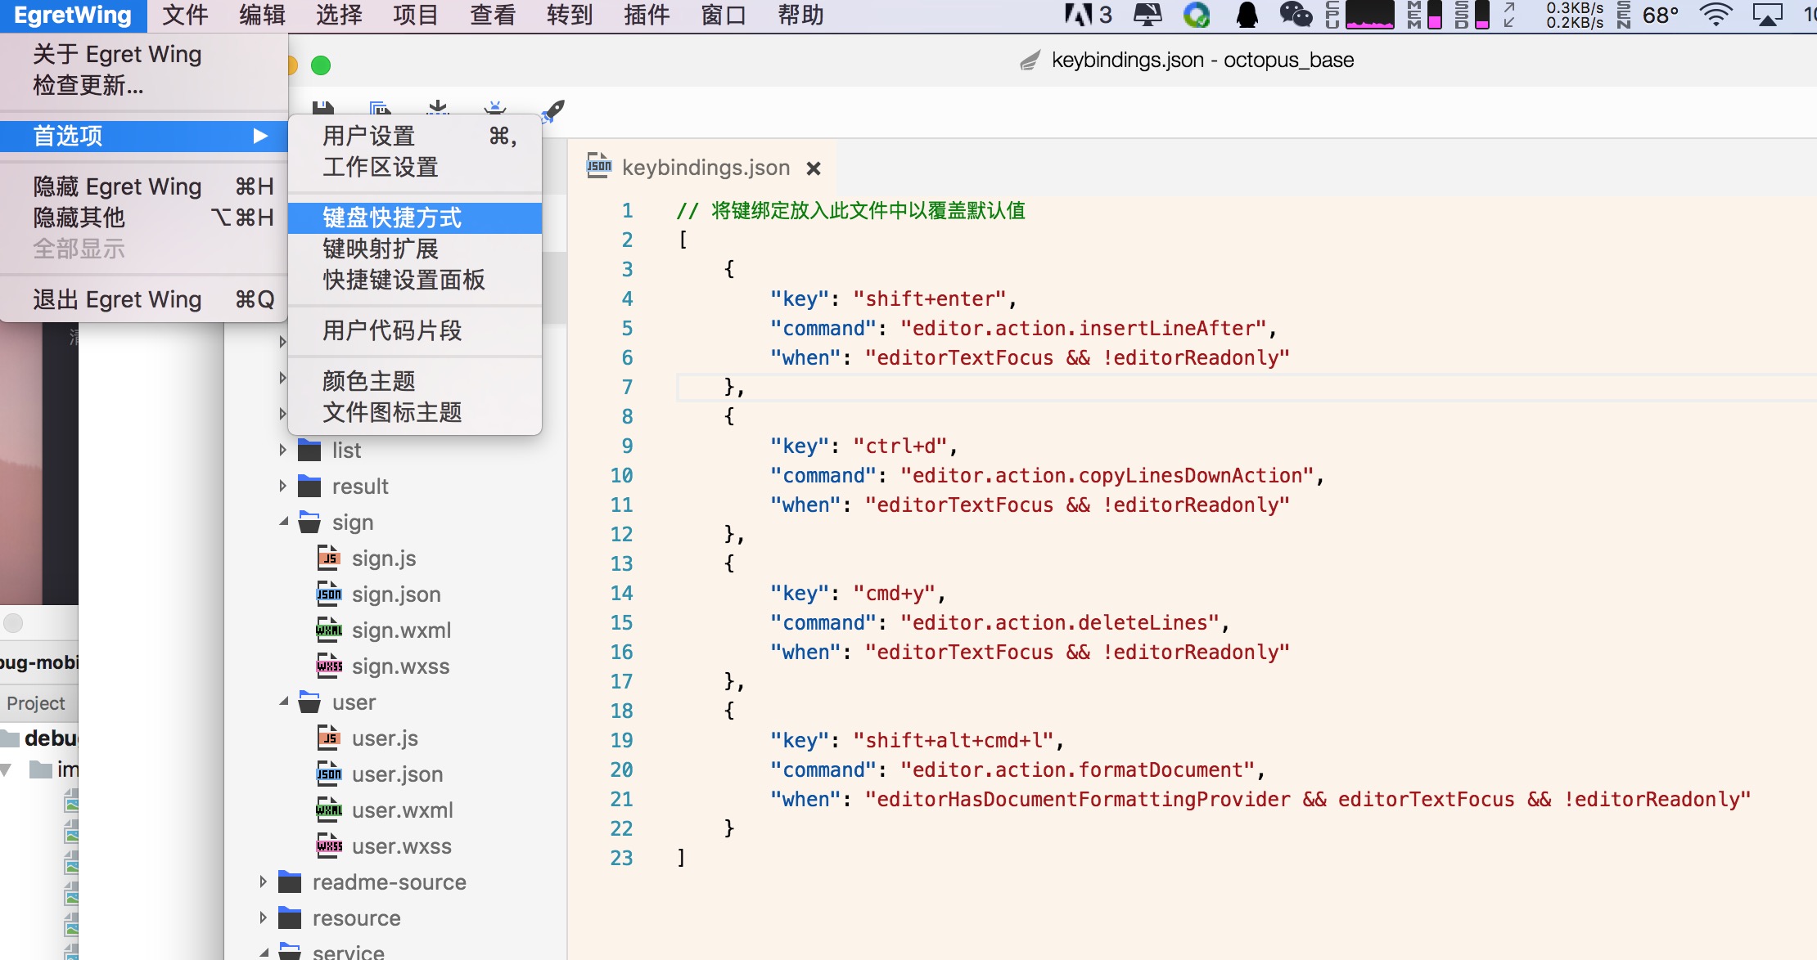Open sign.wxml in the file tree
Image resolution: width=1817 pixels, height=960 pixels.
coord(401,630)
